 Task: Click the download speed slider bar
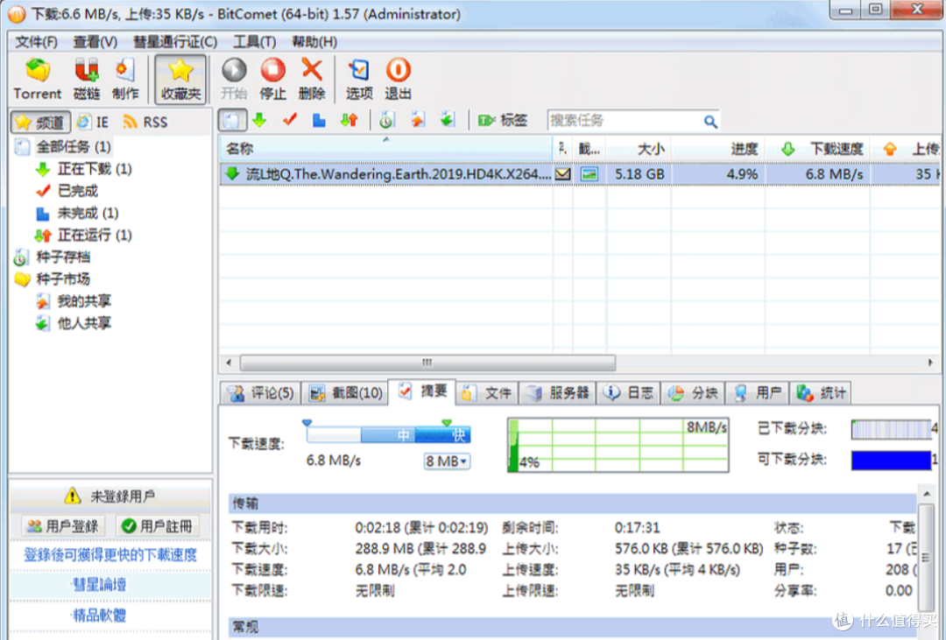point(389,434)
